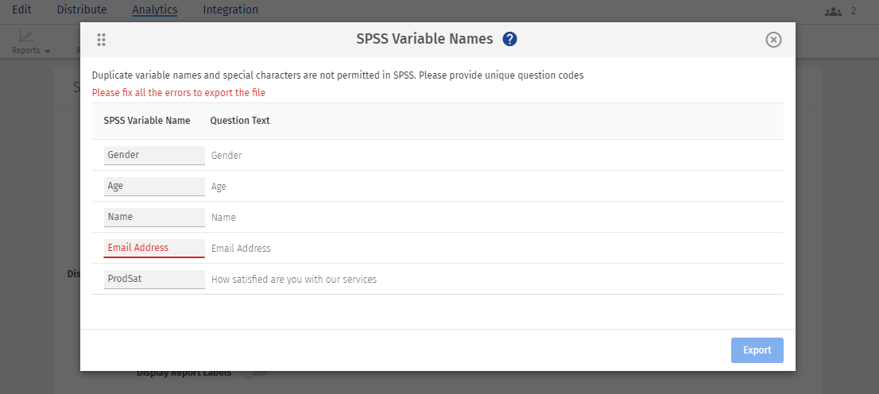Viewport: 879px width, 394px height.
Task: Click the users count number 2
Action: click(x=854, y=11)
